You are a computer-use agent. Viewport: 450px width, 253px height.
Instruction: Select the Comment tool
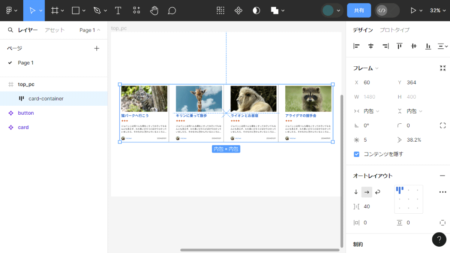tap(172, 10)
